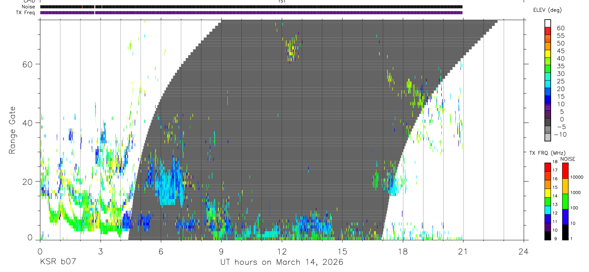The height and width of the screenshot is (272, 589).
Task: Click the 'Noise' row label at top left
Action: point(28,7)
